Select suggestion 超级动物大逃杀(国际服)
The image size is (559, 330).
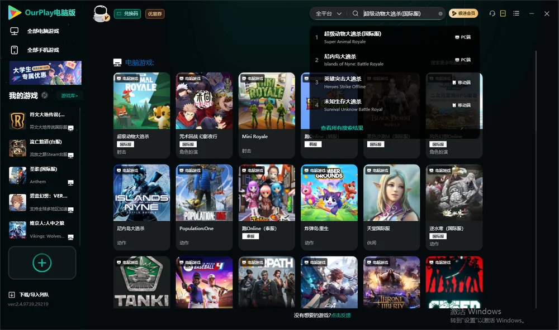point(394,37)
